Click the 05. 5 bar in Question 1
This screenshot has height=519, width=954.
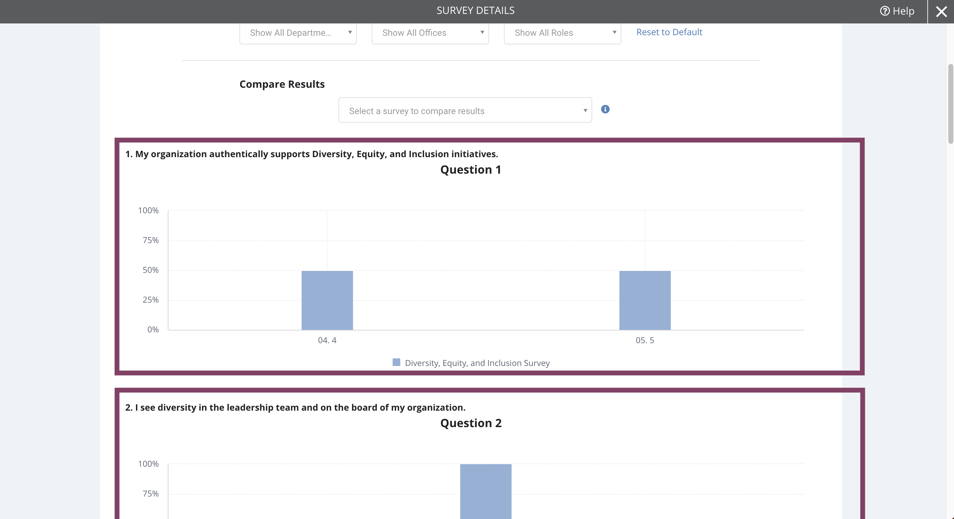[645, 300]
